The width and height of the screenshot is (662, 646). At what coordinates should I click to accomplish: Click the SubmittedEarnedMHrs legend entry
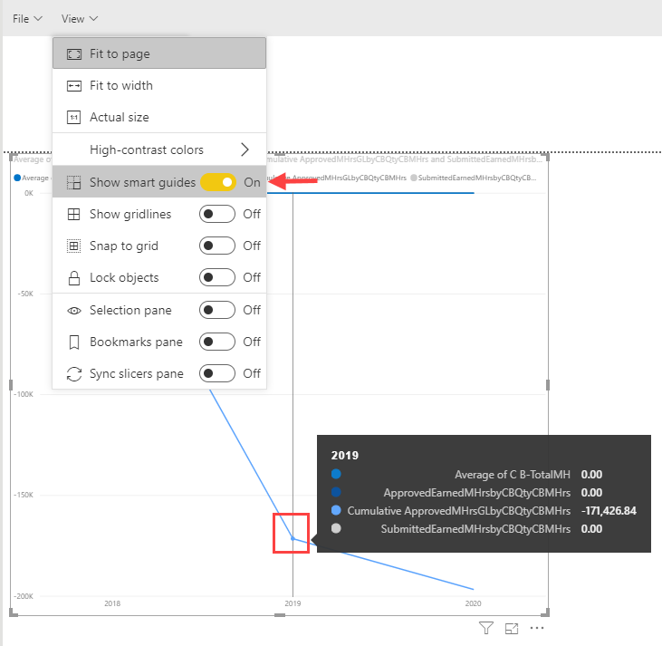474,178
